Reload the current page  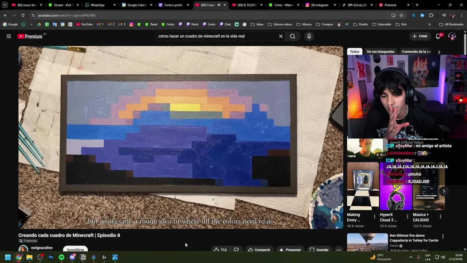[x=23, y=15]
